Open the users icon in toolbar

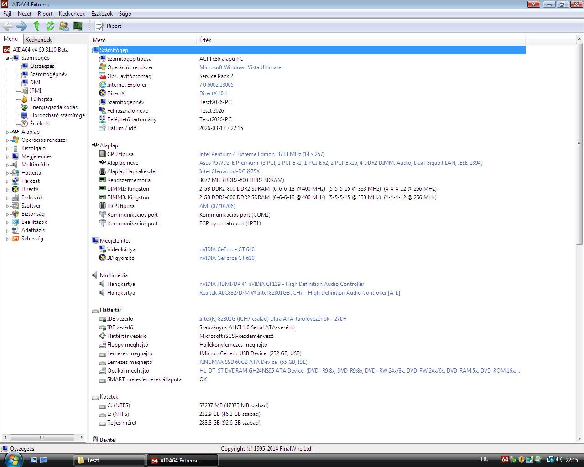pyautogui.click(x=64, y=26)
